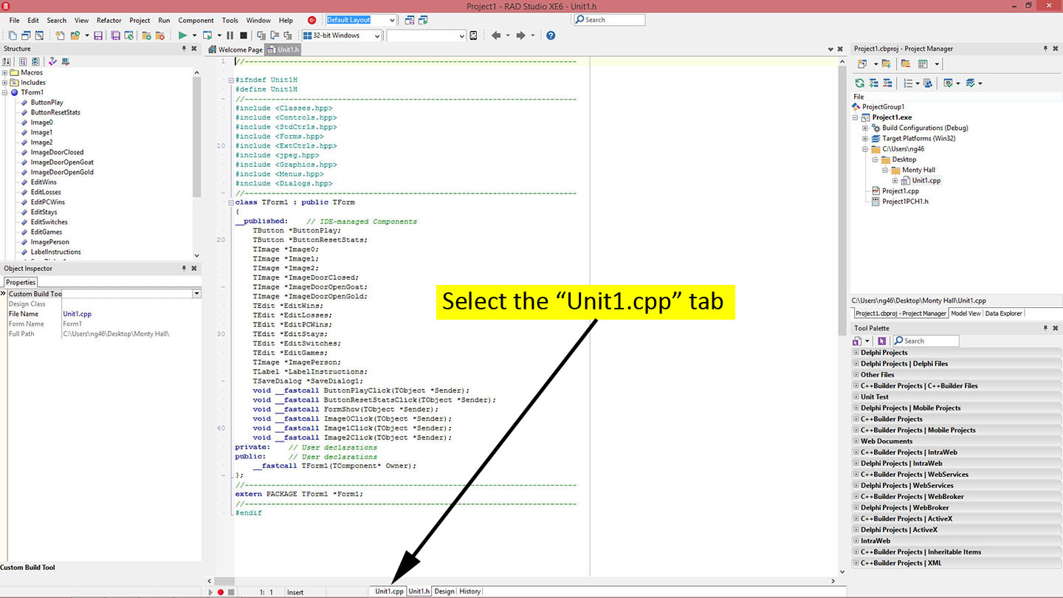
Task: Switch to the History bottom tab
Action: [x=469, y=591]
